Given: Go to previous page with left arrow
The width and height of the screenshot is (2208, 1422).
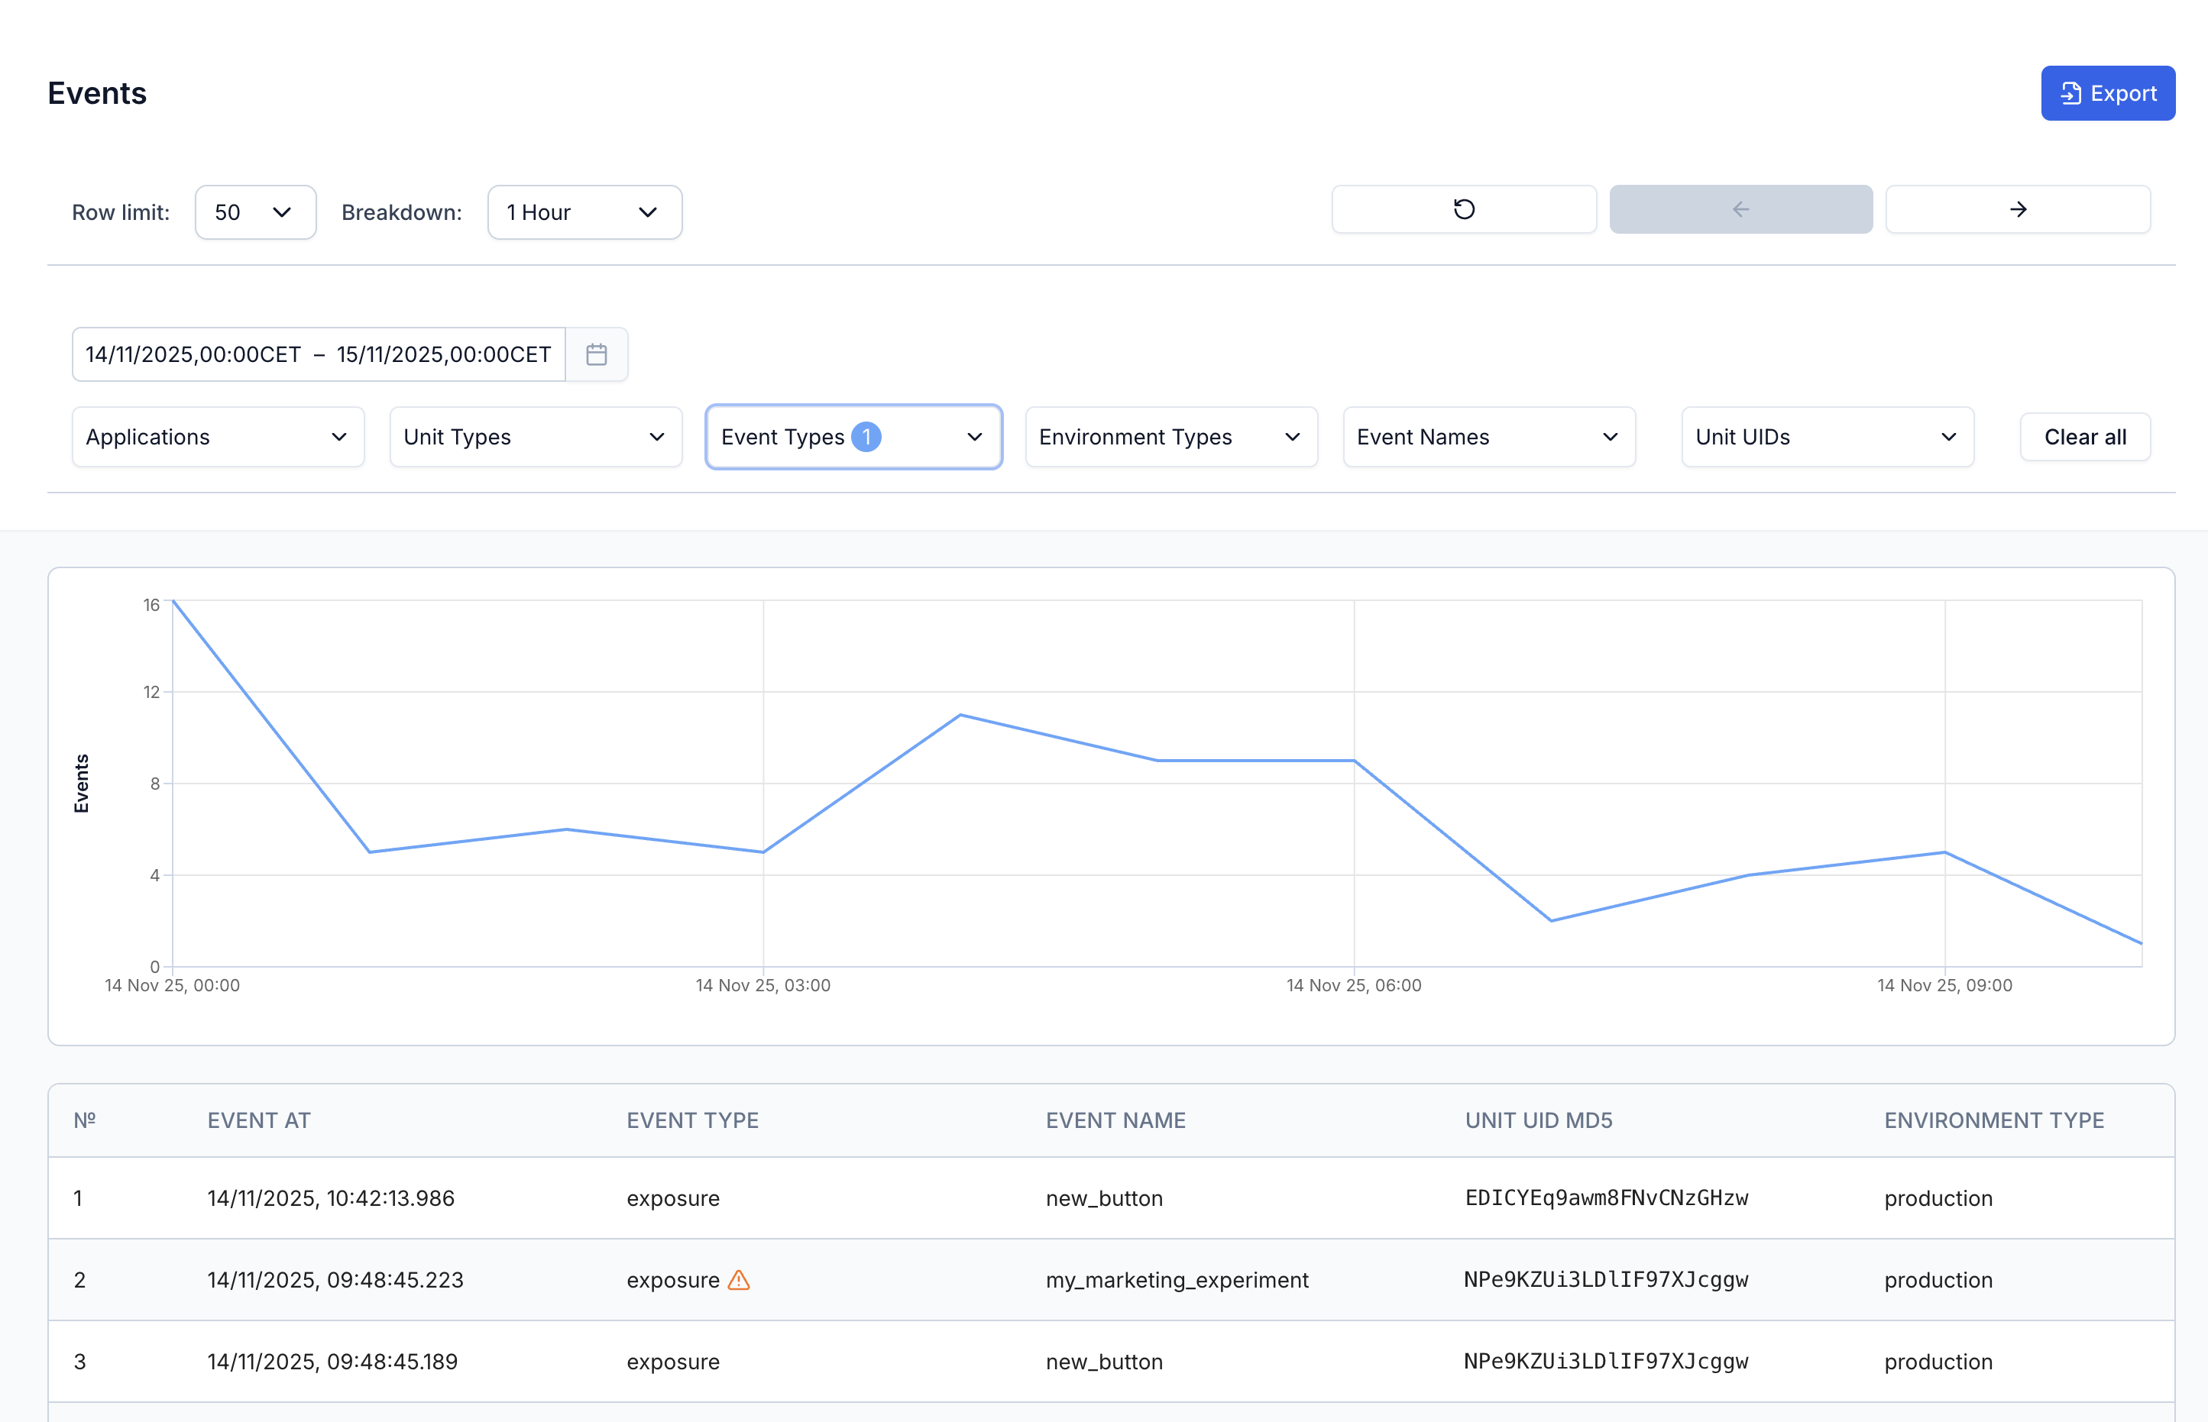Looking at the screenshot, I should tap(1740, 209).
